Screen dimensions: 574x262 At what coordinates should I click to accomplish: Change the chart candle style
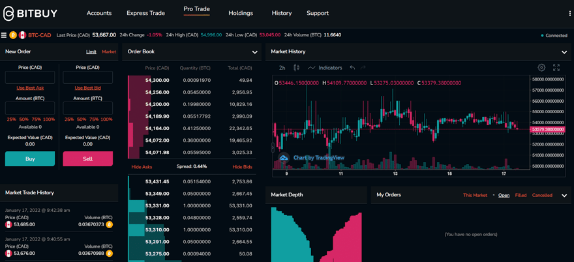point(297,68)
